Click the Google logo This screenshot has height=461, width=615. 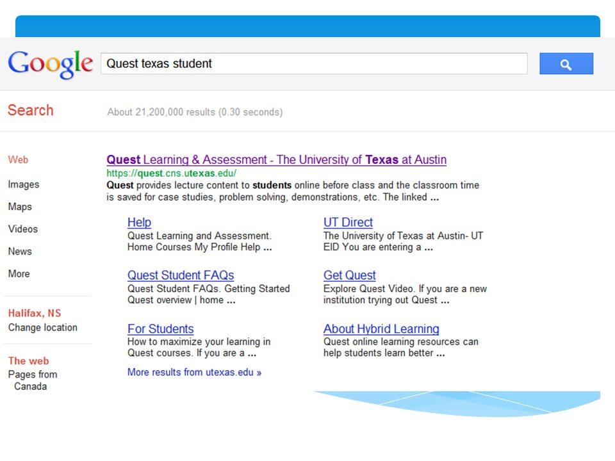51,64
